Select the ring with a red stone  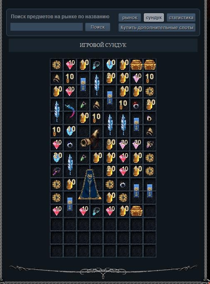(136, 105)
